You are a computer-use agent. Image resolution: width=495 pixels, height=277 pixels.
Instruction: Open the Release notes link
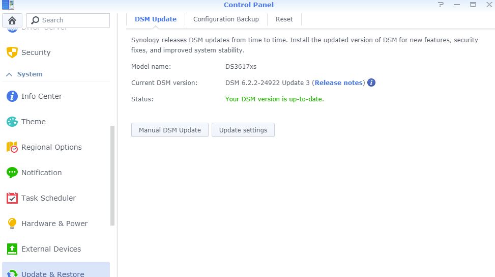pyautogui.click(x=338, y=83)
